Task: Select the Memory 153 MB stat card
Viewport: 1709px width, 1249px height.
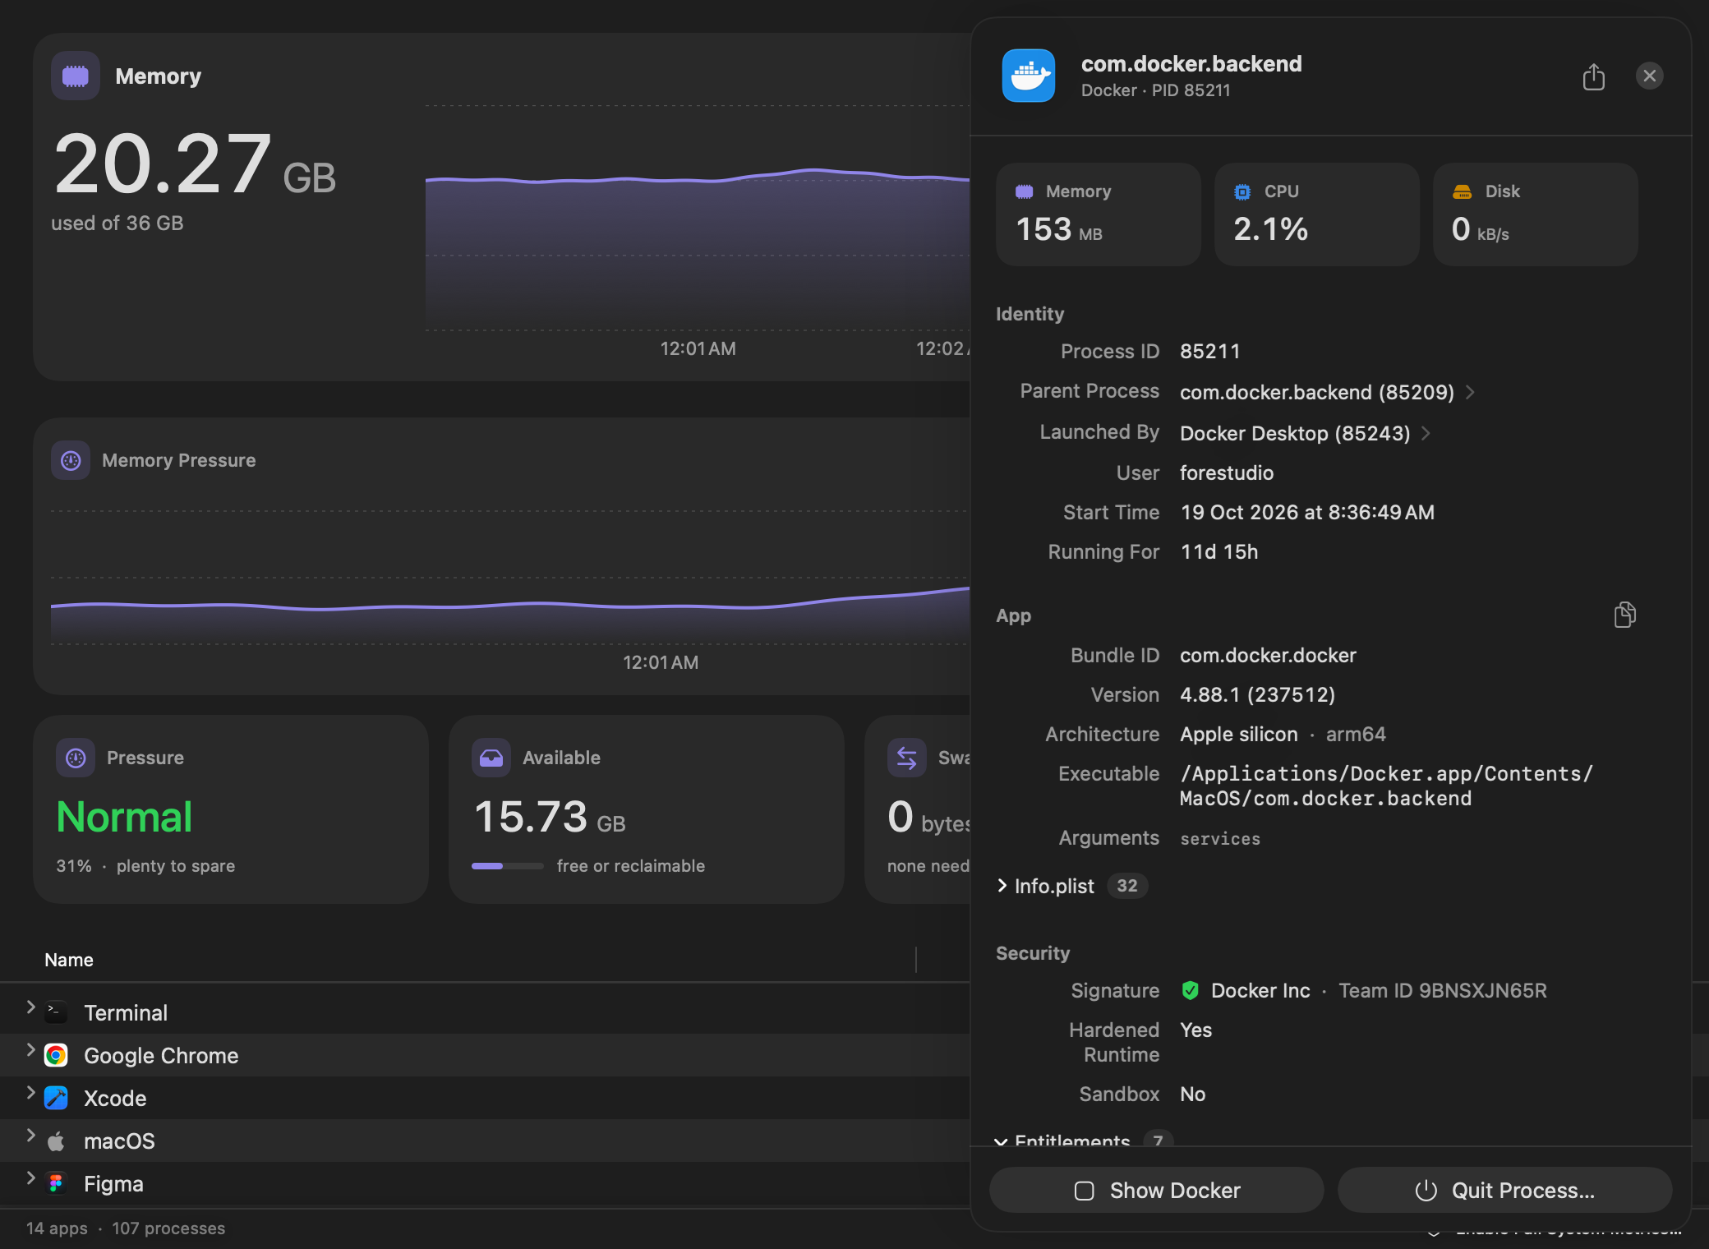Action: click(1098, 214)
